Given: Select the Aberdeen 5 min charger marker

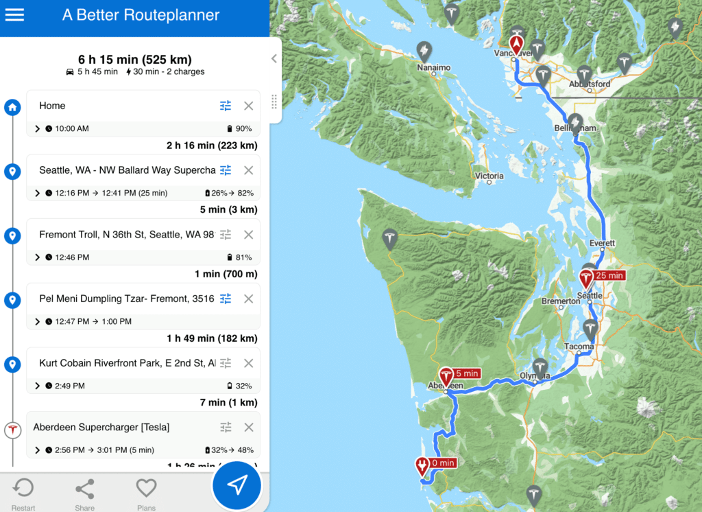Looking at the screenshot, I should (446, 375).
